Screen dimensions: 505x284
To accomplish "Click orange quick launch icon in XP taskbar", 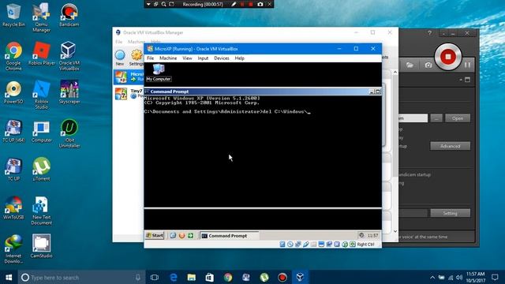I will [182, 236].
